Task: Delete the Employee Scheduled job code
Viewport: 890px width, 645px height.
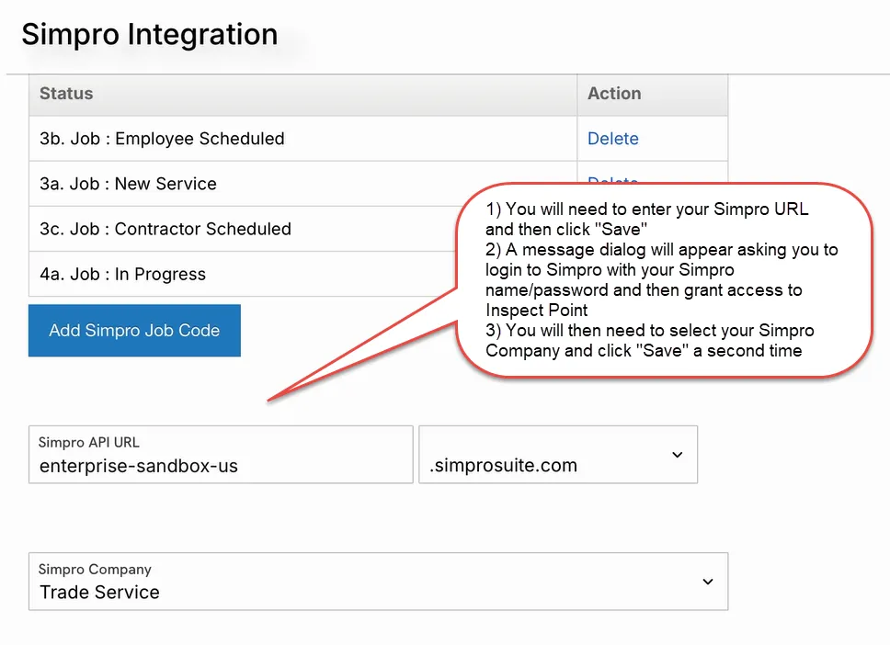Action: coord(612,138)
